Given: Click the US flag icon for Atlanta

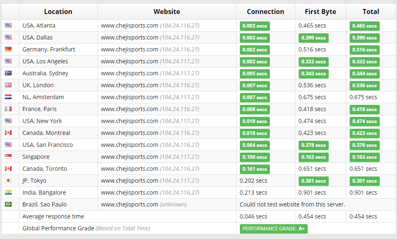Looking at the screenshot, I should click(8, 26).
